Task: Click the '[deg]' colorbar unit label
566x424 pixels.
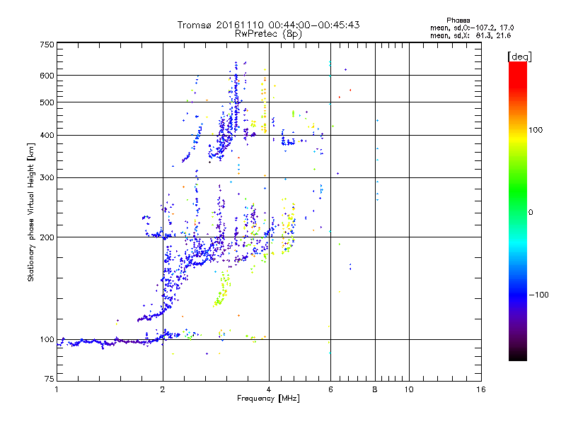Action: coord(519,57)
